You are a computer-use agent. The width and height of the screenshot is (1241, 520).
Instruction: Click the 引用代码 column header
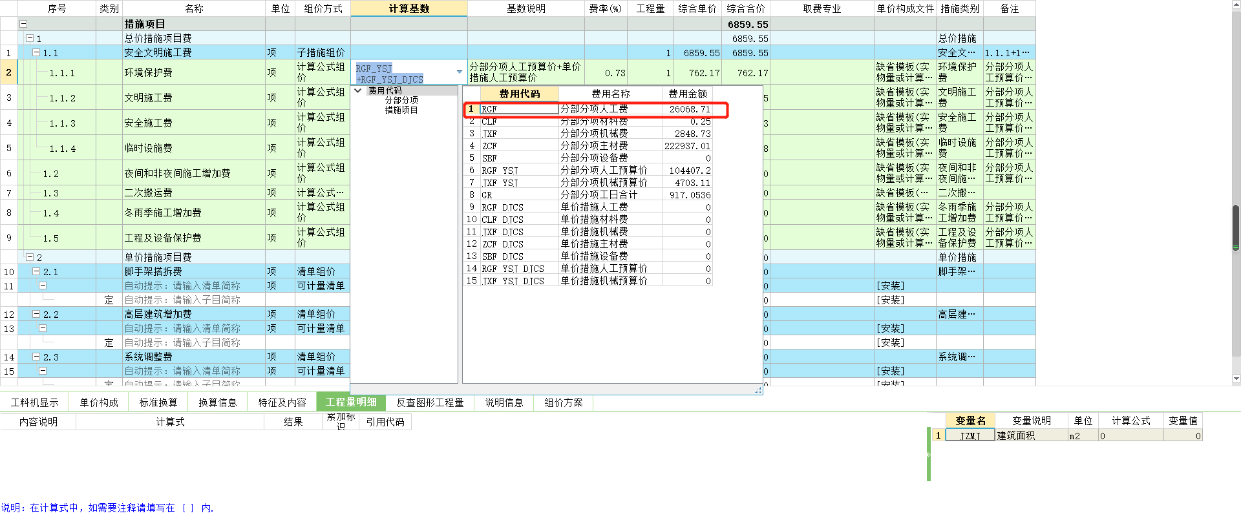[x=385, y=422]
